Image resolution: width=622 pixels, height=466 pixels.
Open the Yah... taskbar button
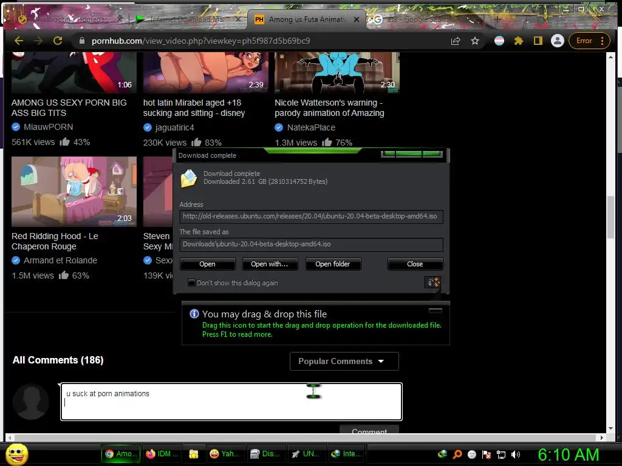224,454
